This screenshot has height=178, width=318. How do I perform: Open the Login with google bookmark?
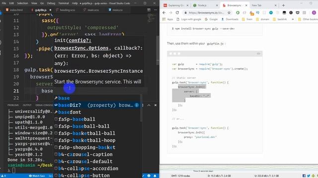tap(189, 19)
